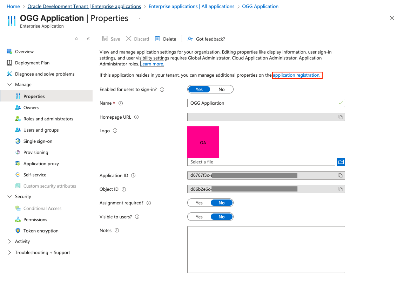Go to Enterprise applications | All applications breadcrumb
Viewport: 404px width, 287px height.
pos(191,6)
